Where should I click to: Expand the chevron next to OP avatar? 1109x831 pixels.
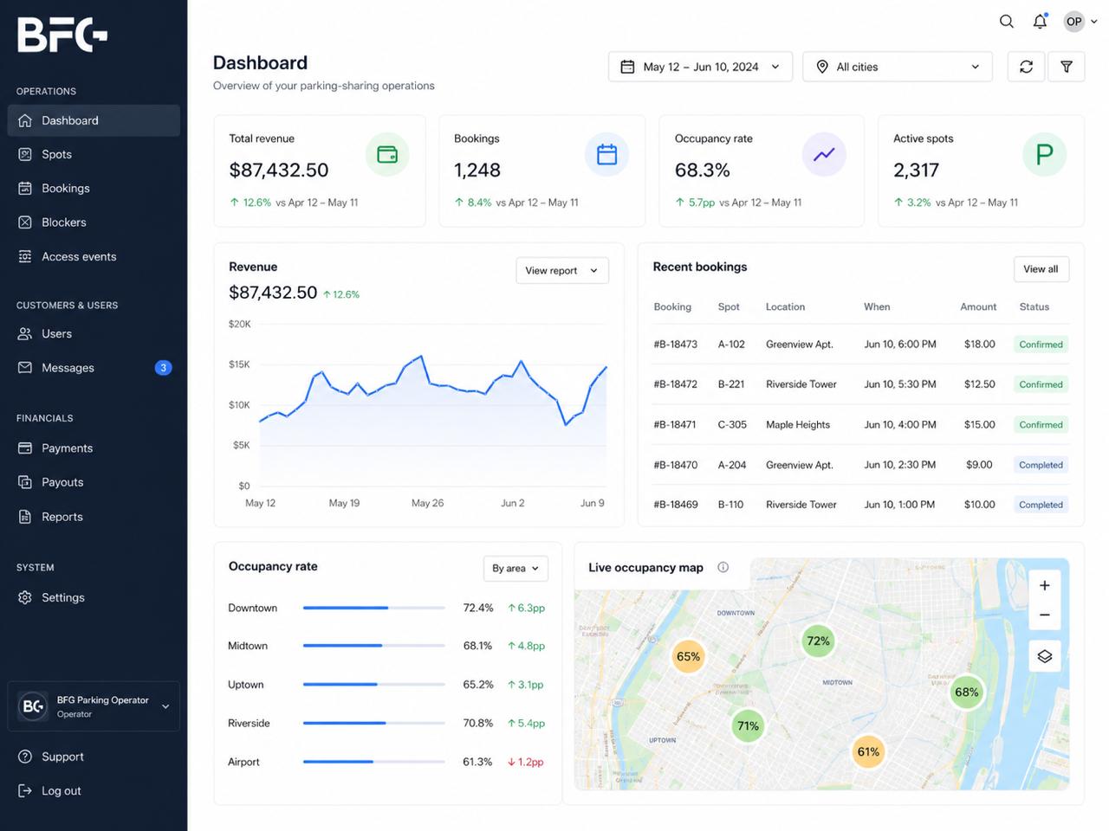(1093, 22)
